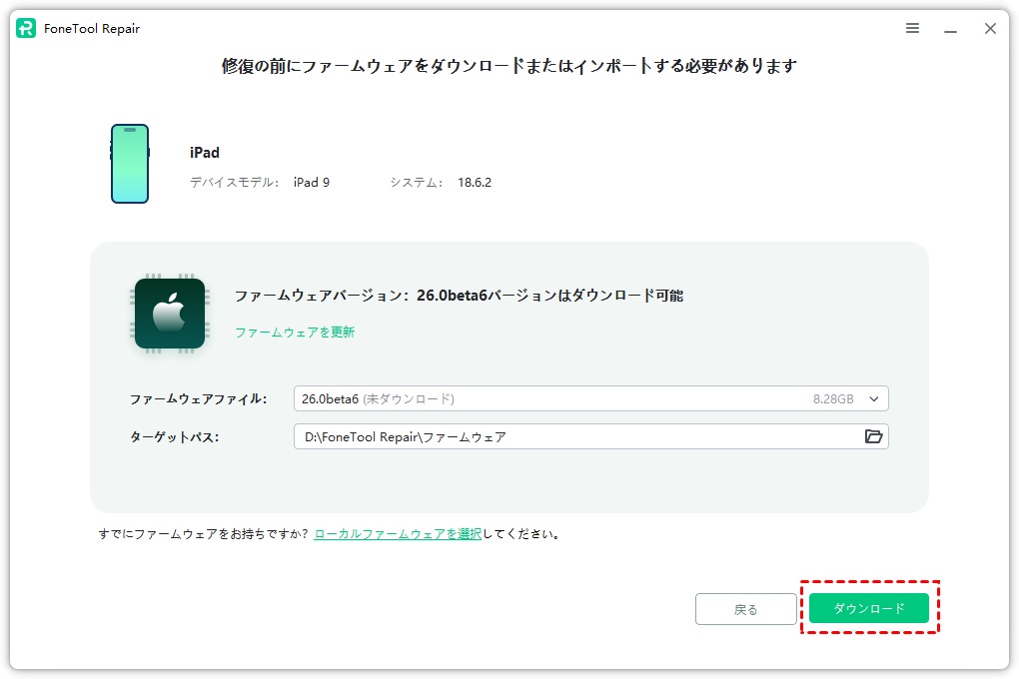Click the 戻る button

click(x=746, y=608)
